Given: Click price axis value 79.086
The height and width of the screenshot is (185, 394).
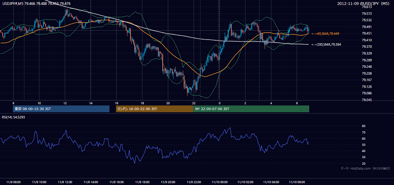Looking at the screenshot, I should (367, 93).
